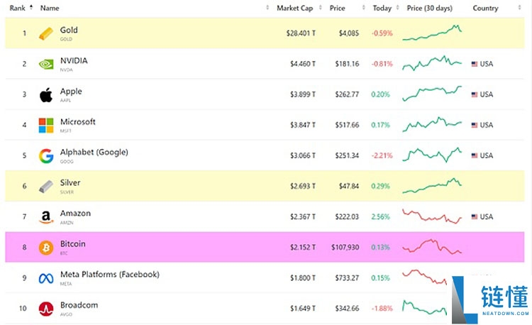The height and width of the screenshot is (325, 532).
Task: Open the Apple company link
Action: click(x=71, y=92)
